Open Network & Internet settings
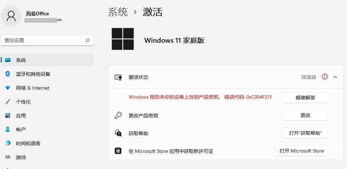 coord(48,88)
